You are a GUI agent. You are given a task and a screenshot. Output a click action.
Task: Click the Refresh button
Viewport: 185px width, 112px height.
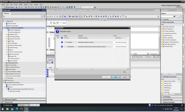pyautogui.click(x=125, y=72)
